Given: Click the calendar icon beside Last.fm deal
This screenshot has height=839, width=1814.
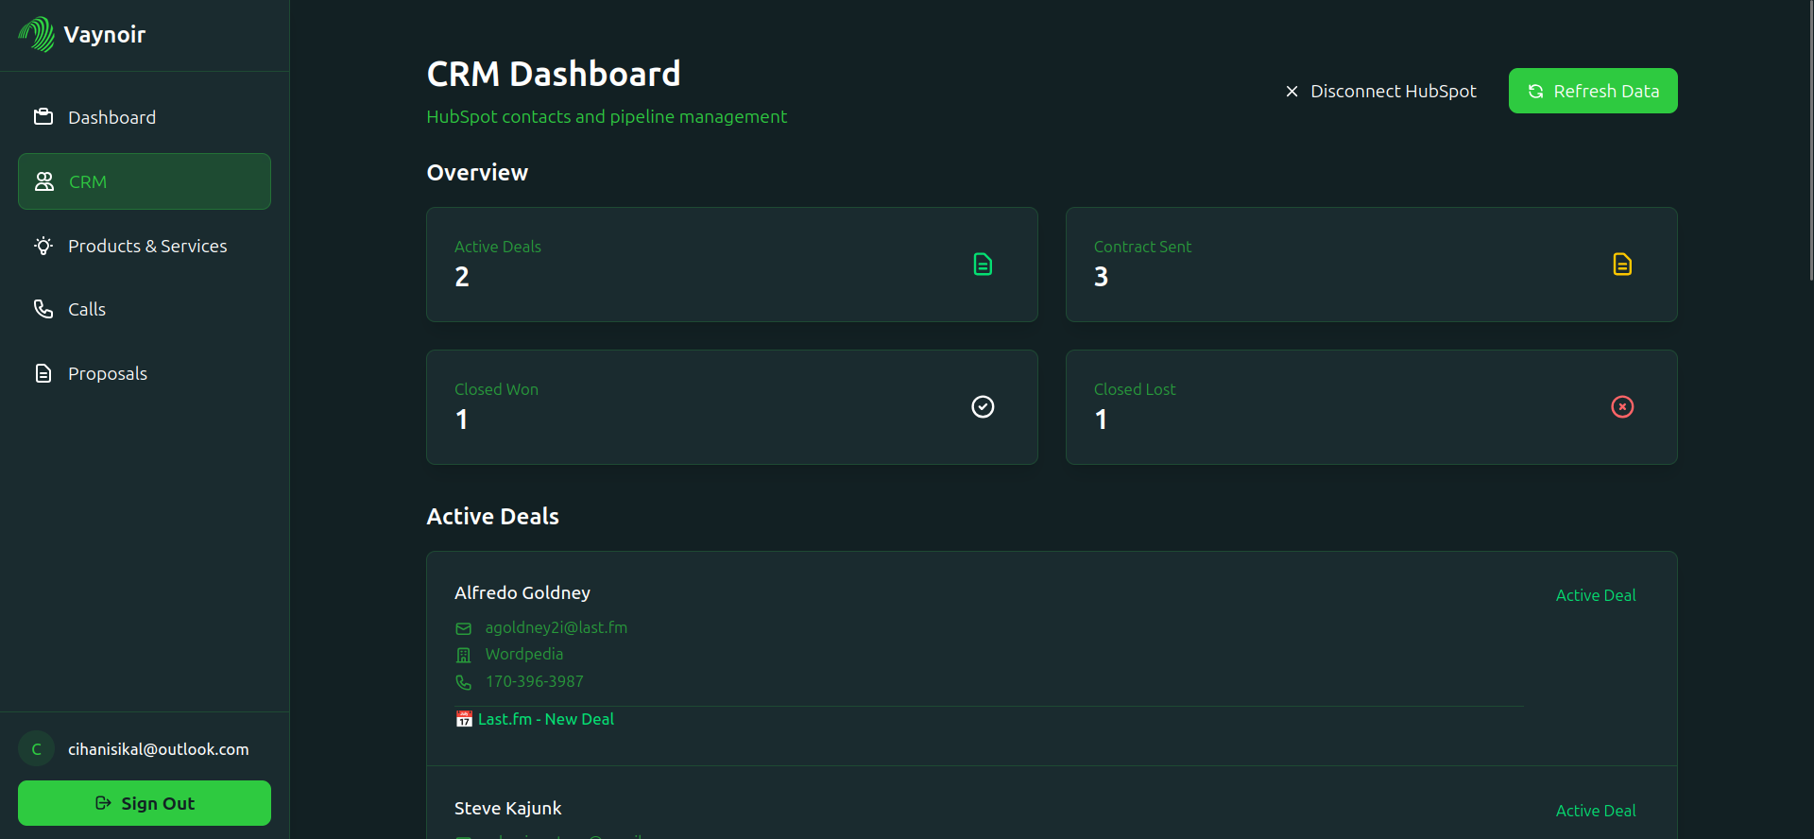Looking at the screenshot, I should click(x=464, y=719).
